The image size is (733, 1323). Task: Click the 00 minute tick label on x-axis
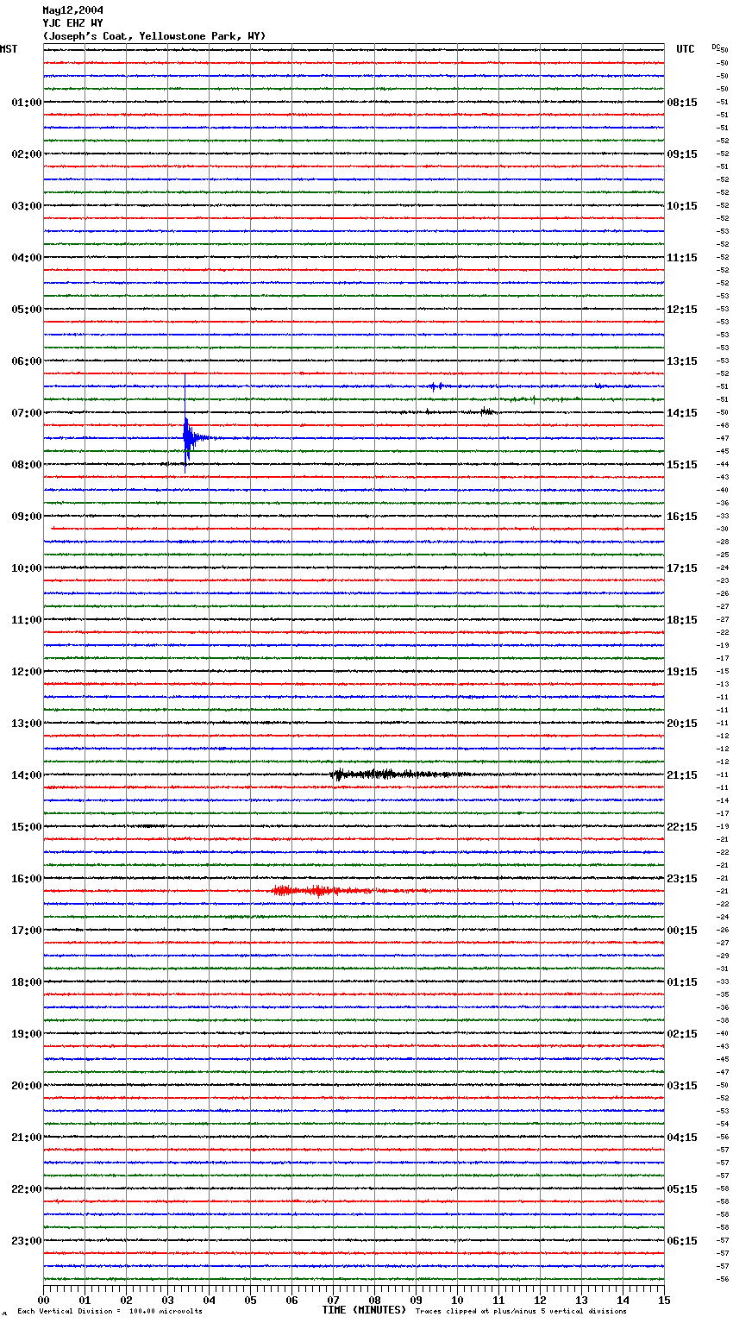click(43, 1300)
